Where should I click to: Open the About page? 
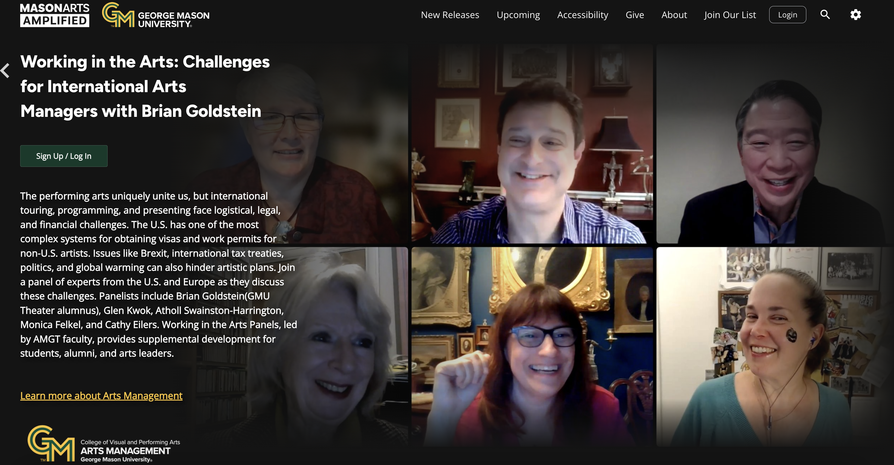(674, 15)
